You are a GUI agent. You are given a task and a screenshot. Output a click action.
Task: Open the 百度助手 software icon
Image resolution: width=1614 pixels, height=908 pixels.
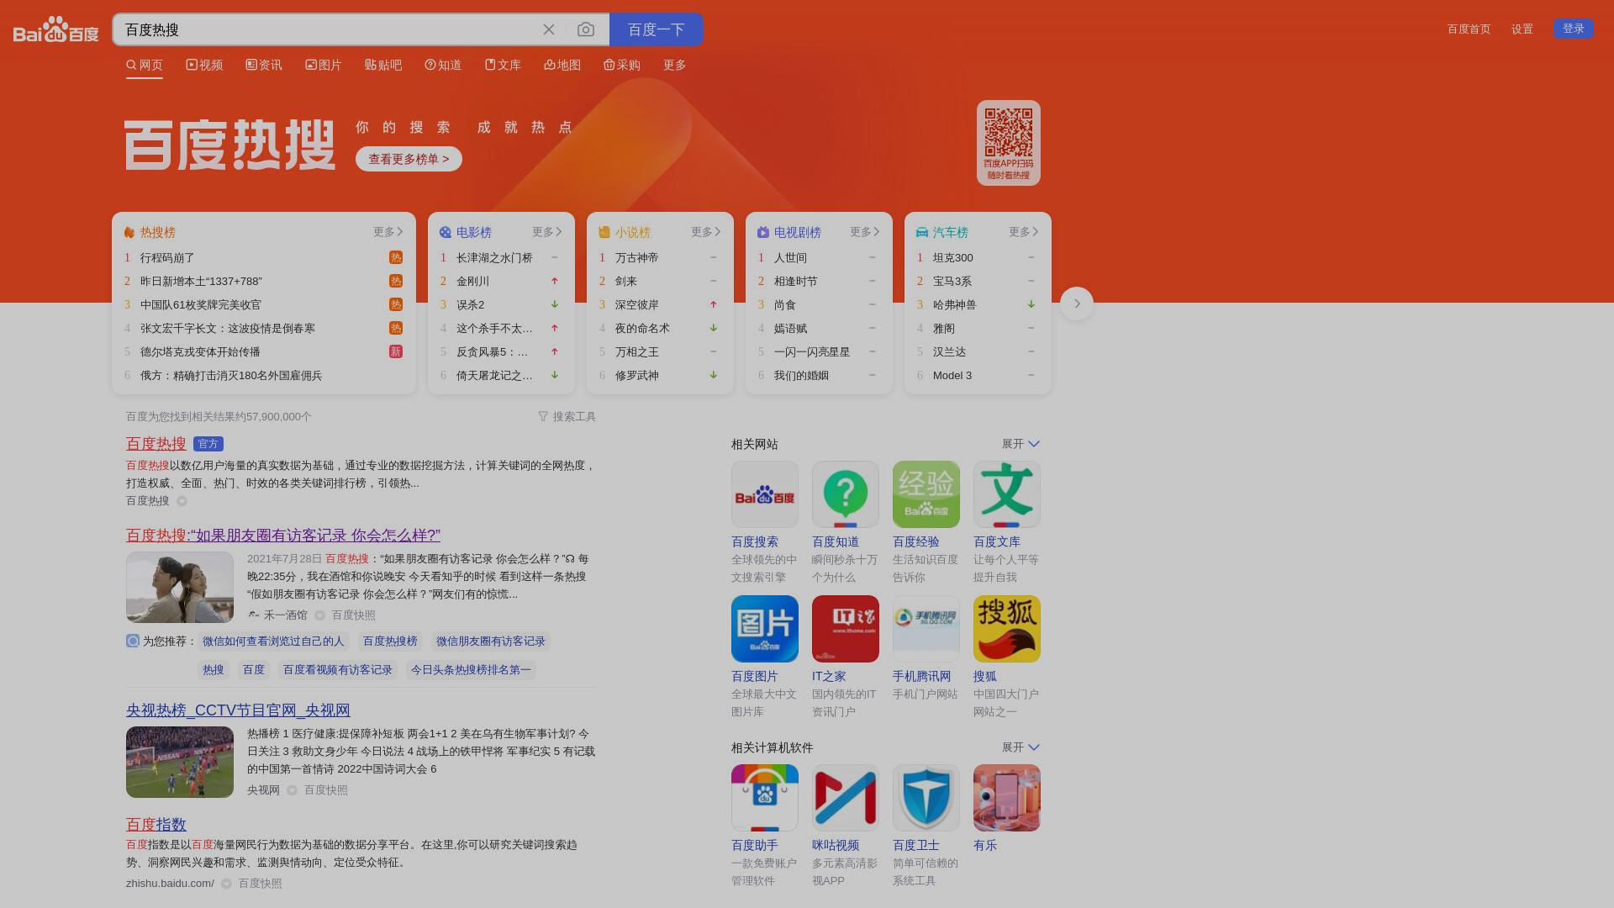click(x=765, y=798)
